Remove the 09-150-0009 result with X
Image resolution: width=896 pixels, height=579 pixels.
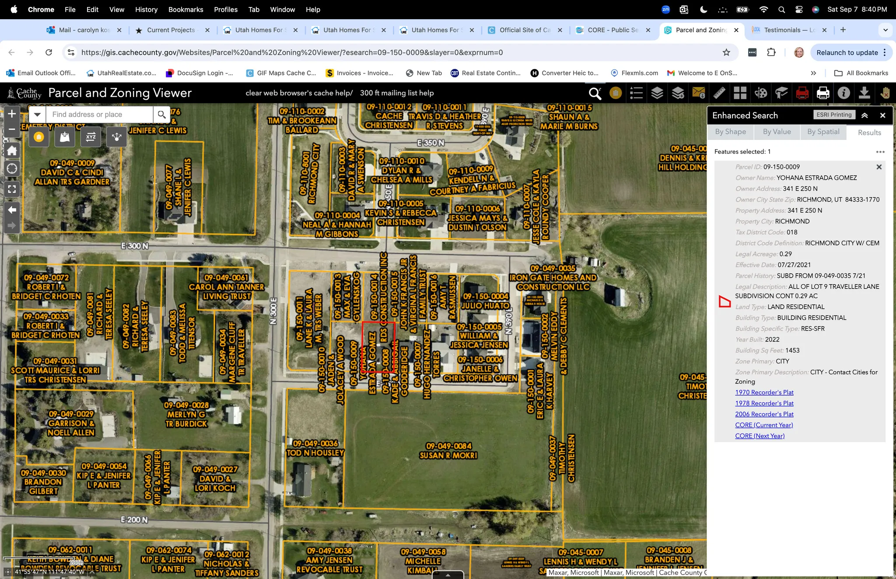click(x=879, y=167)
